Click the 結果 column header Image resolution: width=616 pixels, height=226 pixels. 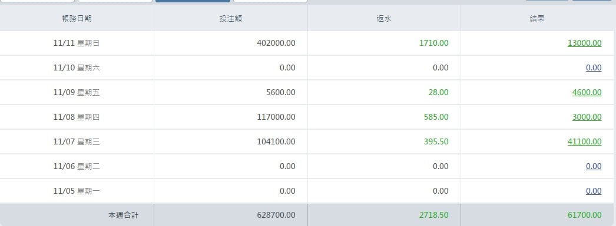[537, 18]
